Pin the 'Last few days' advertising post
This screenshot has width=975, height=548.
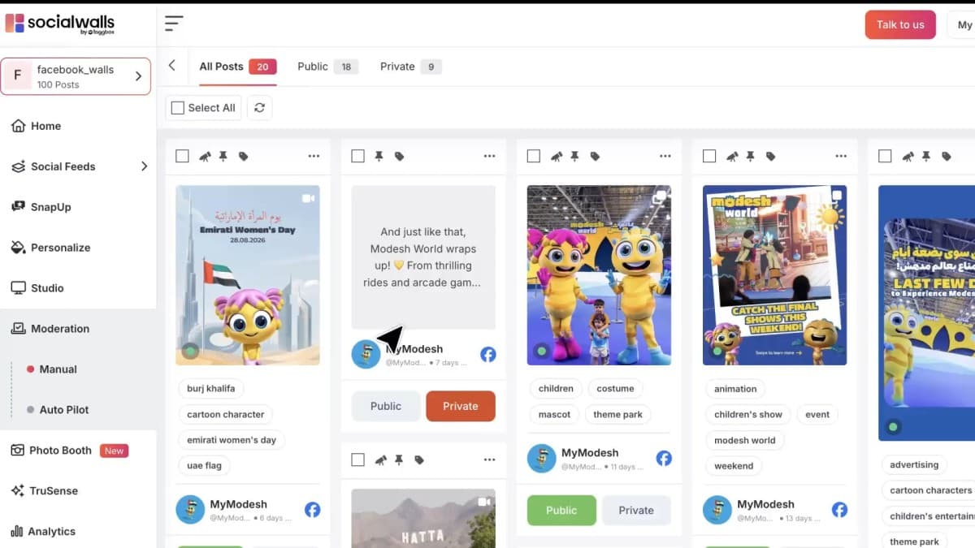[925, 156]
